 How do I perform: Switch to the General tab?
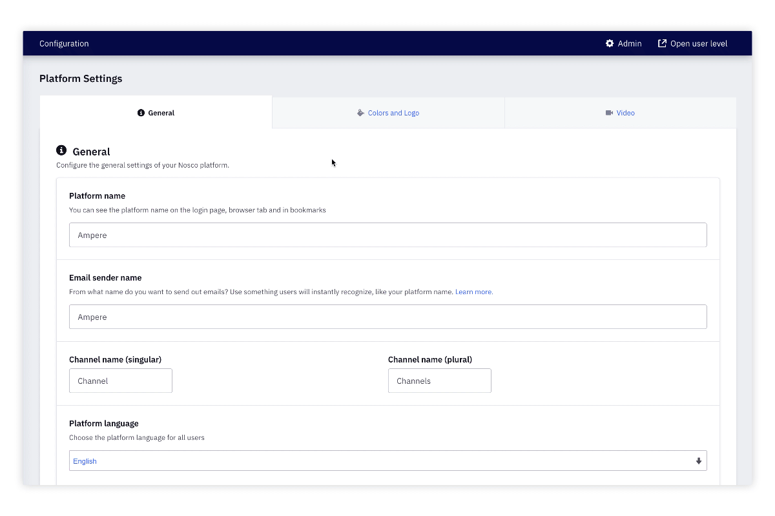(156, 113)
